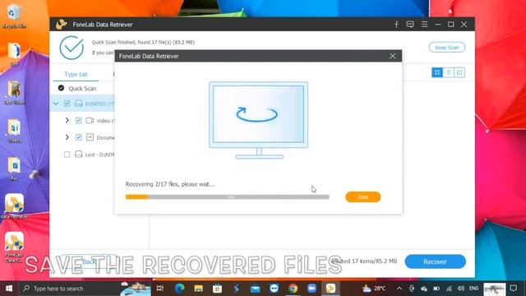
Task: Open TeamViewer from the taskbar
Action: 274,289
